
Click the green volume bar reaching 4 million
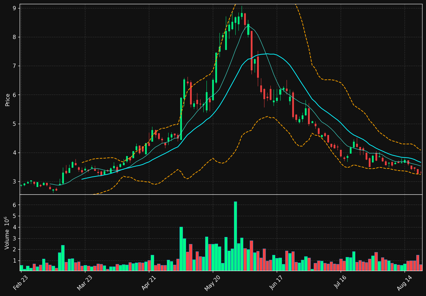pos(181,249)
